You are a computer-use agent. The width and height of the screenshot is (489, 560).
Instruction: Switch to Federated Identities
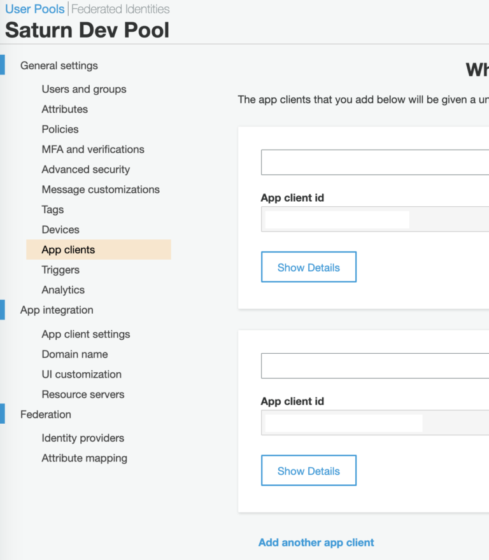coord(120,9)
